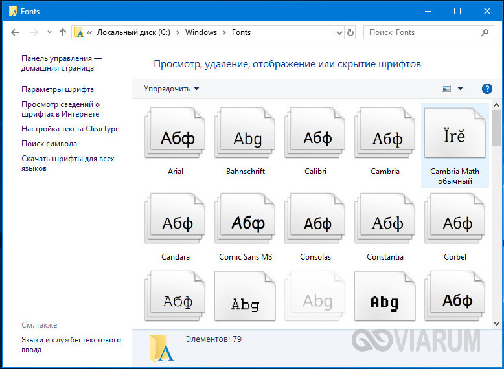This screenshot has height=369, width=504.
Task: Select the Comic Sans MS font icon
Action: [x=246, y=218]
